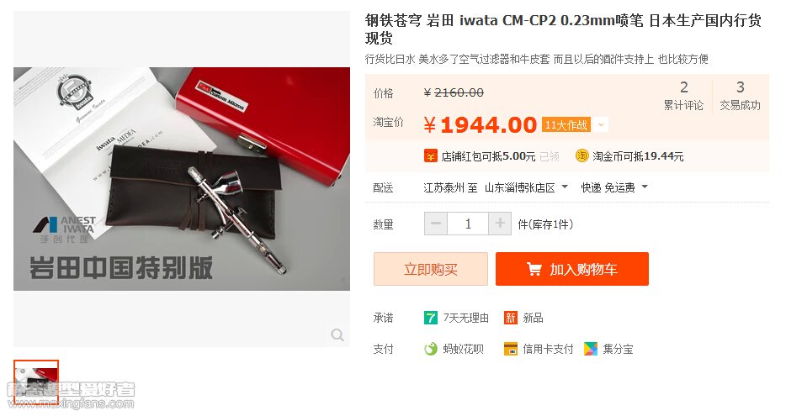Screen dimensions: 786x416
Task: Click the magnifier zoom icon on product image
Action: [x=337, y=335]
